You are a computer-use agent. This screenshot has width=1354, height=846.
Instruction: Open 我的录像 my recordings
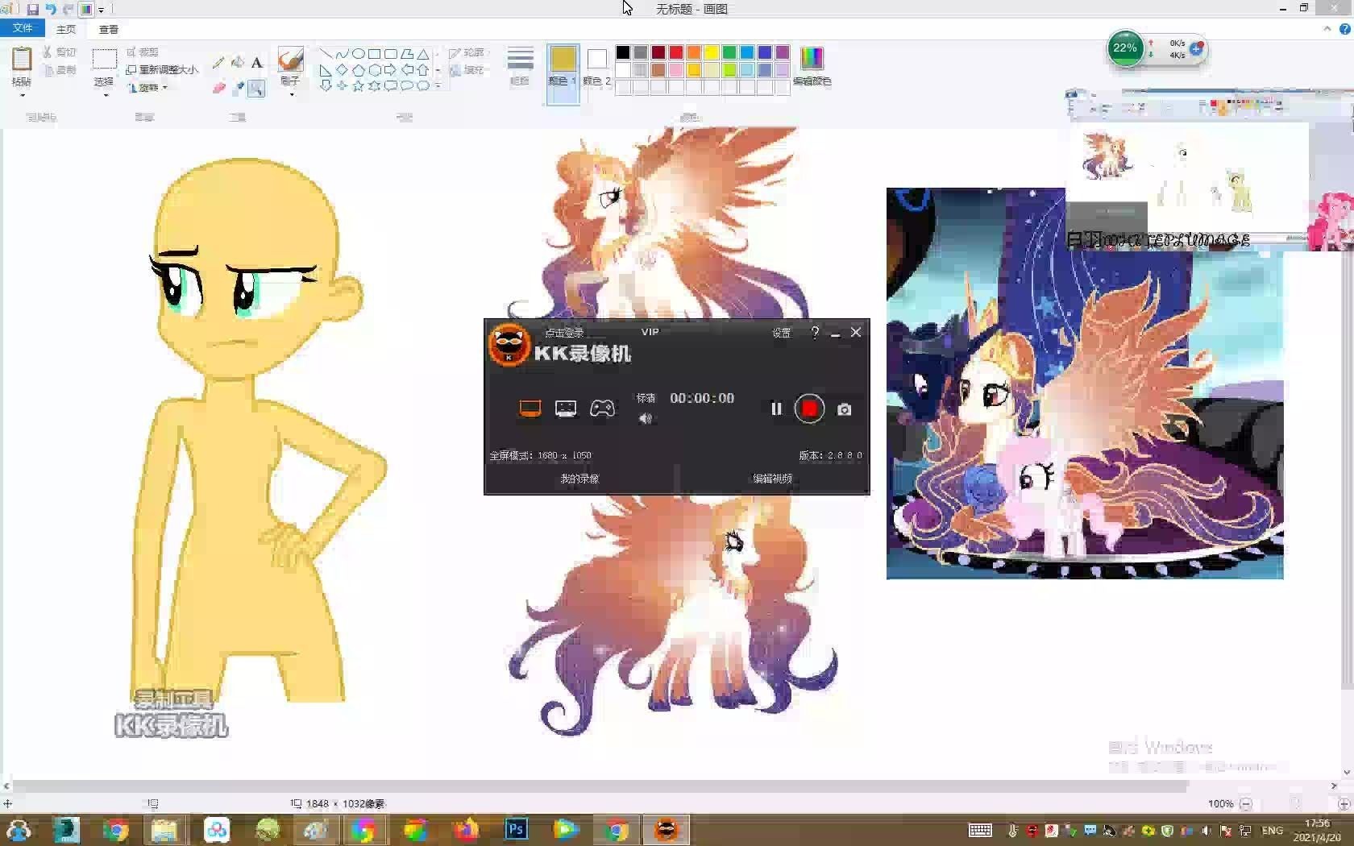point(579,479)
